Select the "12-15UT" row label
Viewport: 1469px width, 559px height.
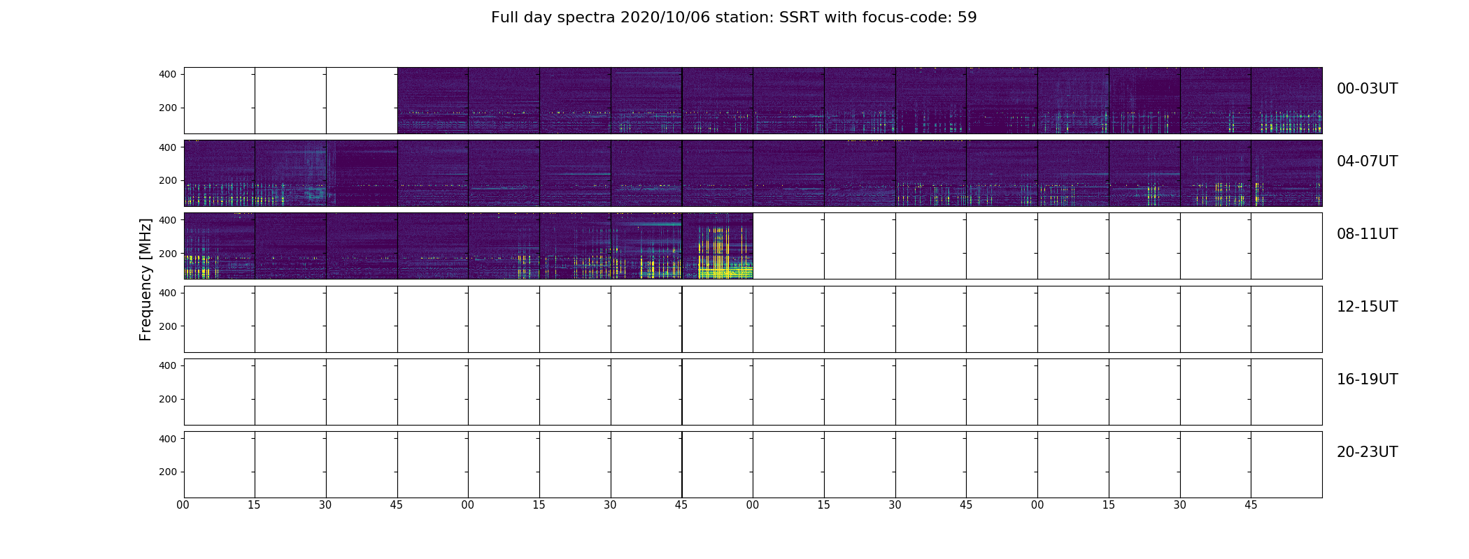coord(1367,307)
